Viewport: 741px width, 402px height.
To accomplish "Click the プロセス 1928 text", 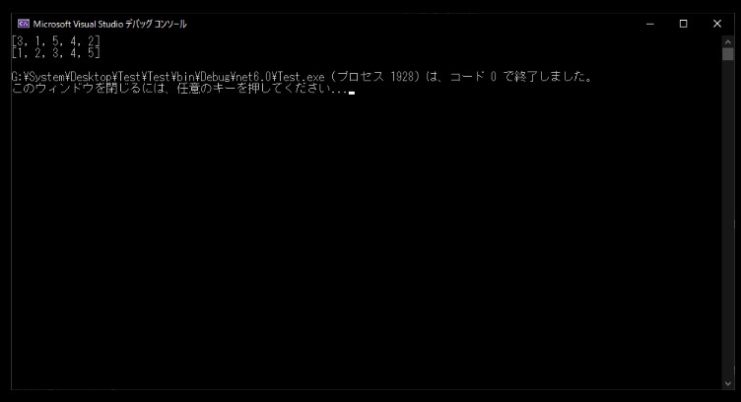I will [x=378, y=77].
